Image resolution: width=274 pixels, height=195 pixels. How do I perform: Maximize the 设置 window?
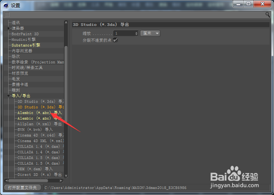coord(248,4)
